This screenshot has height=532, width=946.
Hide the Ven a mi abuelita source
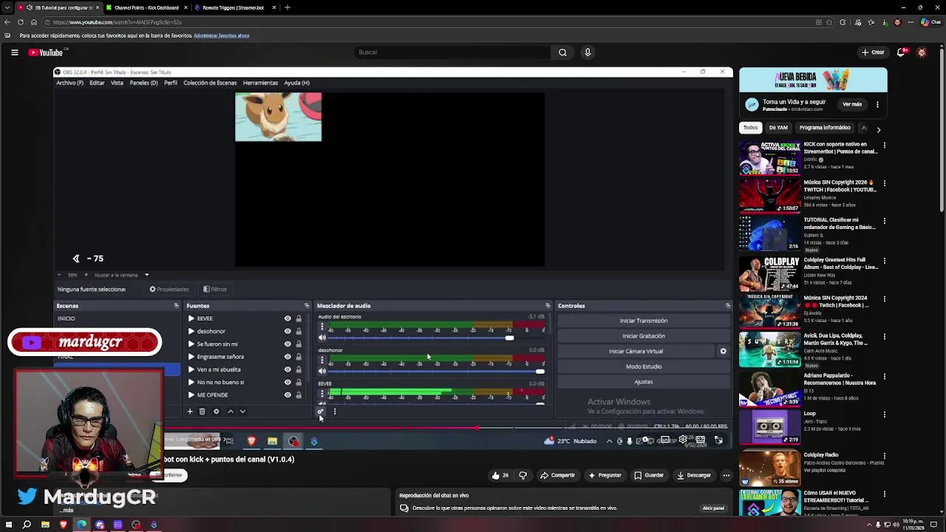tap(287, 369)
